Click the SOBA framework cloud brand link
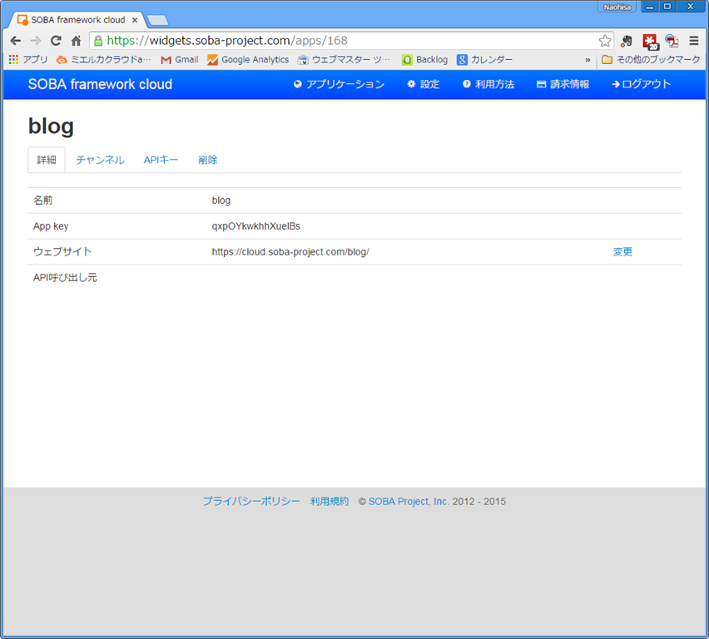The height and width of the screenshot is (639, 709). point(100,84)
